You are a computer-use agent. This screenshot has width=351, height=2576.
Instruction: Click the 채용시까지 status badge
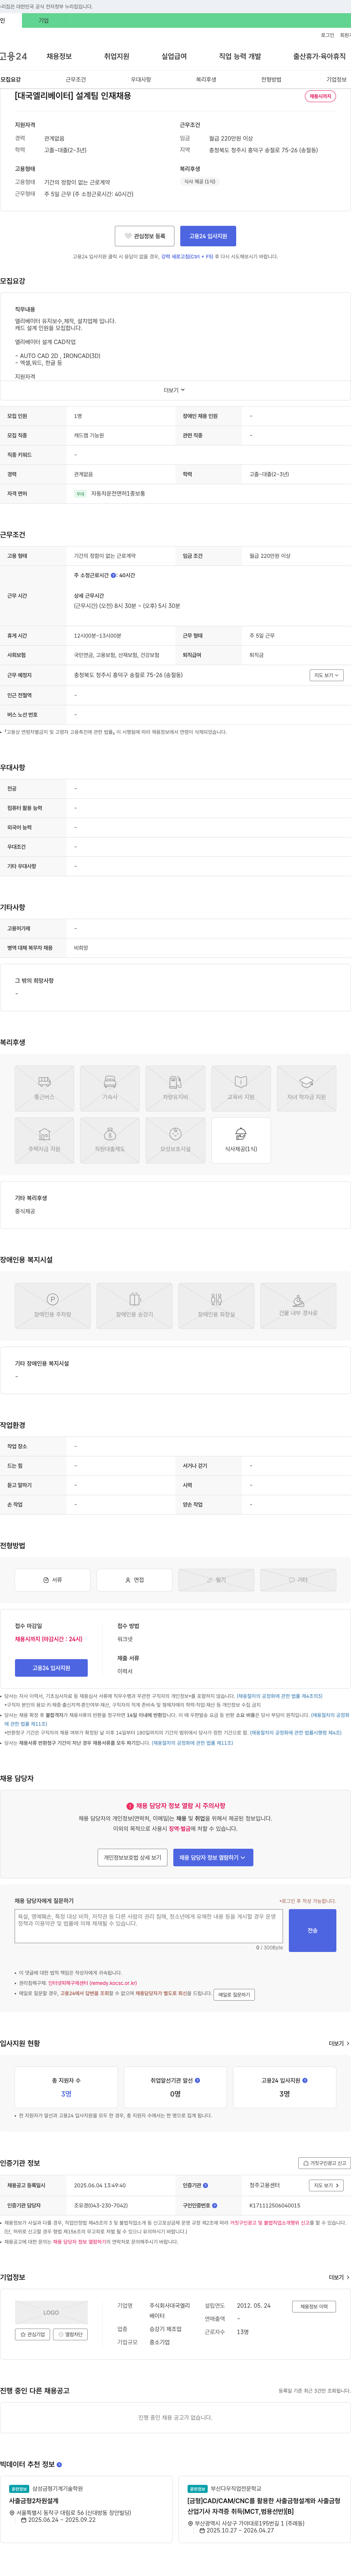(x=320, y=96)
